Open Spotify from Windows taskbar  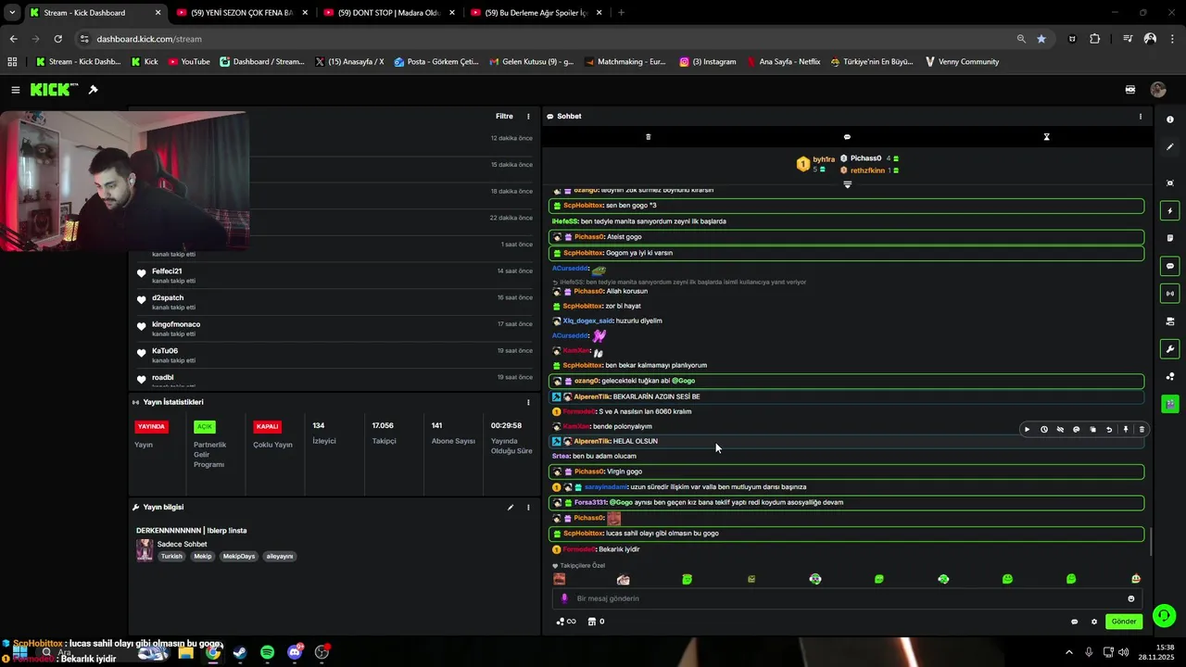point(267,652)
